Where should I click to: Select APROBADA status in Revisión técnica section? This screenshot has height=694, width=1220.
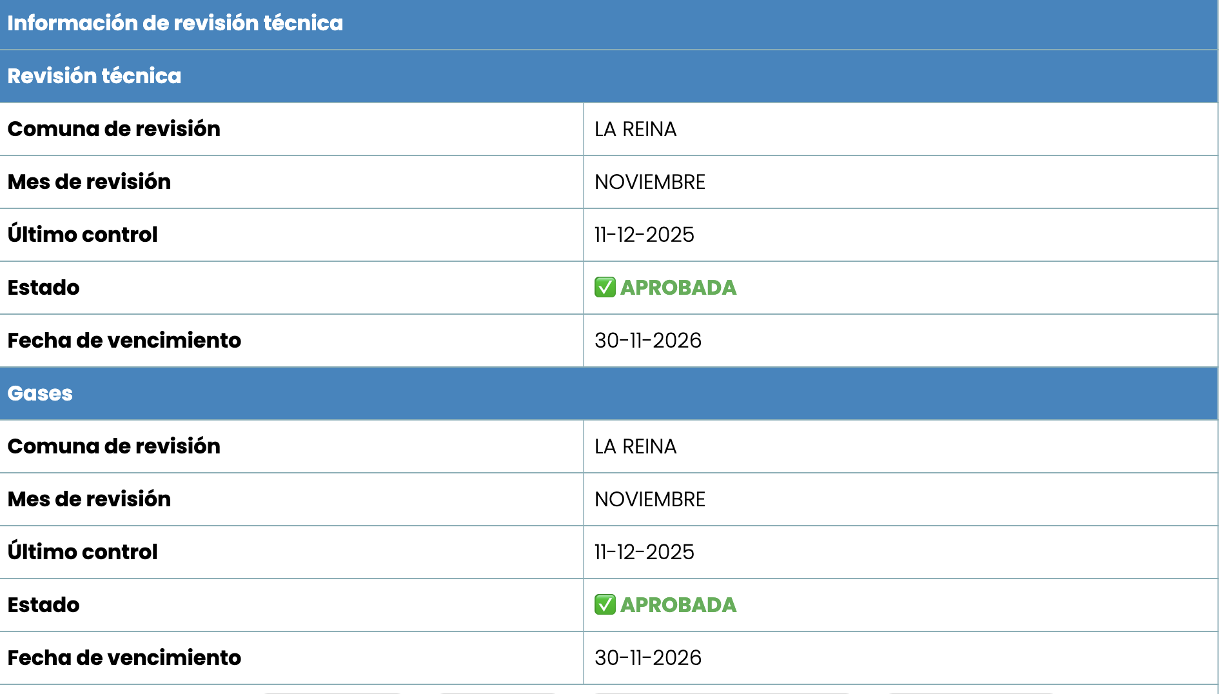[x=678, y=288]
